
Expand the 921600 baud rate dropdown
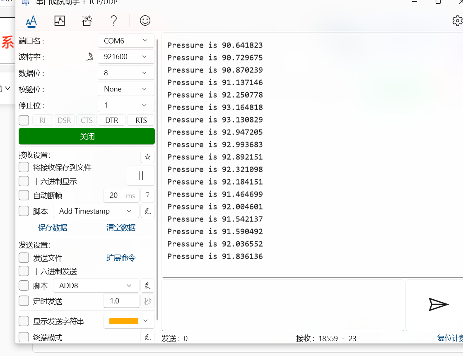(126, 57)
